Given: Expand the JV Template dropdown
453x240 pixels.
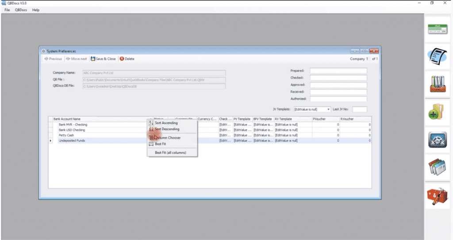Looking at the screenshot, I should click(x=328, y=109).
